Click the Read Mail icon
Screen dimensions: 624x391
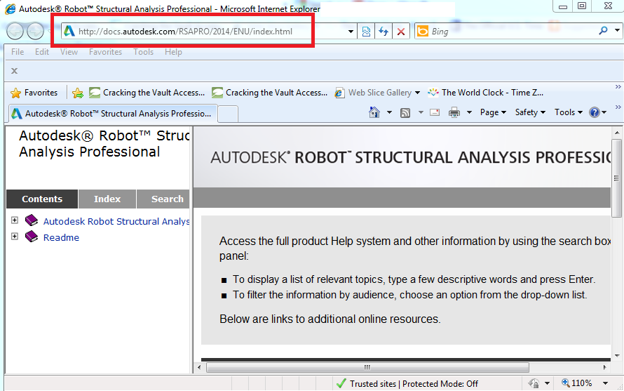435,113
